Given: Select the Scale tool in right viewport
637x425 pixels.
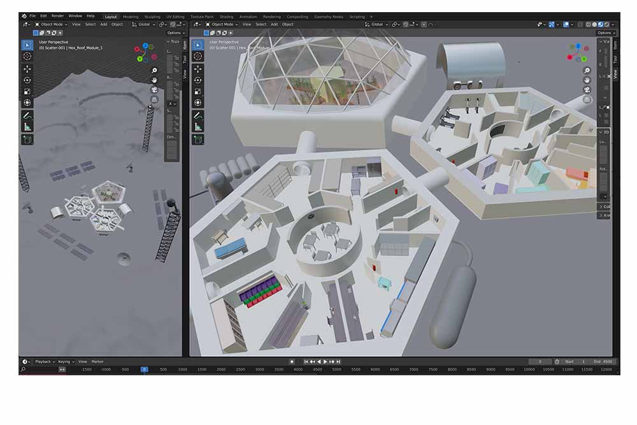Looking at the screenshot, I should pos(197,91).
